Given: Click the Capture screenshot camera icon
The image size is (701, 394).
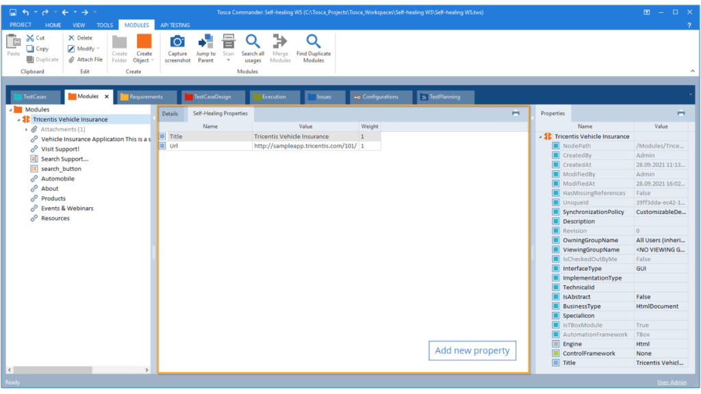Looking at the screenshot, I should [x=177, y=42].
